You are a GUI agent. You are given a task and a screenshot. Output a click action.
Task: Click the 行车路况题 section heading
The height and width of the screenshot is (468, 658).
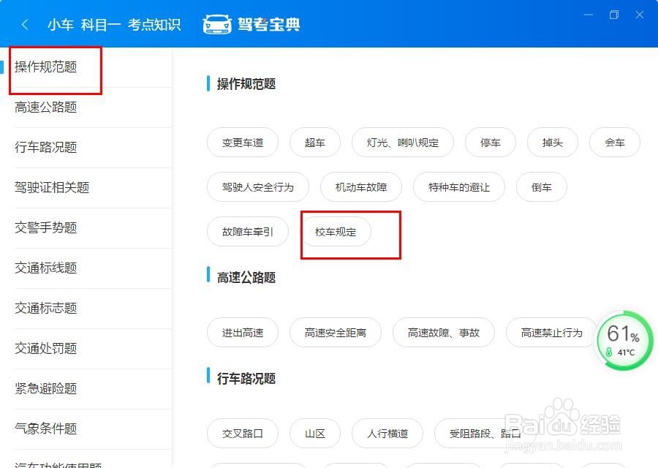pos(246,379)
